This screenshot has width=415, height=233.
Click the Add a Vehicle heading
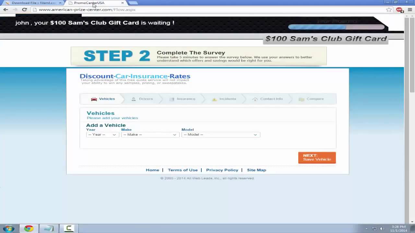(106, 125)
